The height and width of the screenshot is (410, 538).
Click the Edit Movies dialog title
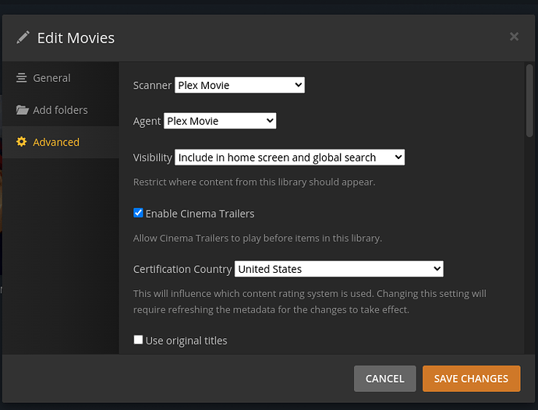point(76,37)
